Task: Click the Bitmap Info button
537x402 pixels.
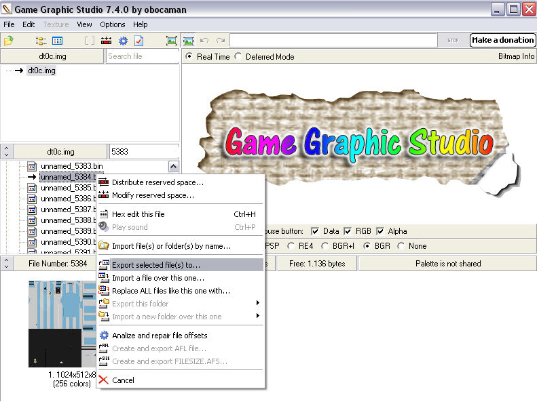Action: (516, 56)
